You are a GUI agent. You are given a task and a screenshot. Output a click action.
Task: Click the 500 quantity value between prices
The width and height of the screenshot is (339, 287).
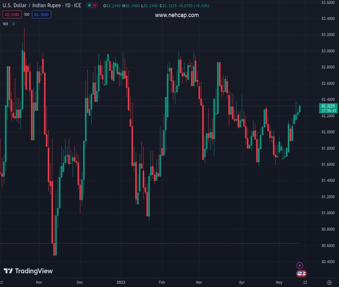click(x=27, y=14)
